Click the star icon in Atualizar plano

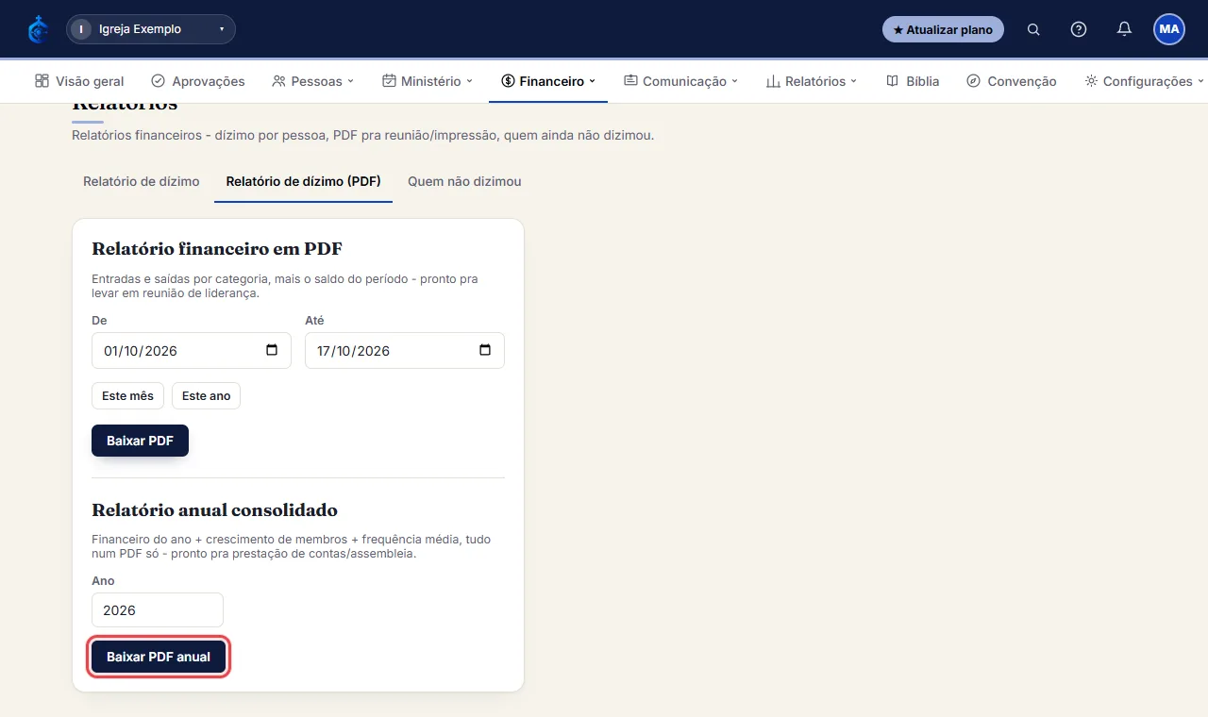(898, 29)
